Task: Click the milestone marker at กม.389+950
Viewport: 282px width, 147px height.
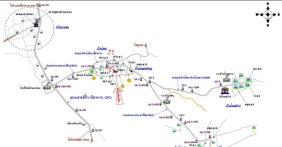Action: [x=56, y=86]
